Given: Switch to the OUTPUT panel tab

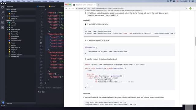Looking at the screenshot, I should (x=48, y=88).
